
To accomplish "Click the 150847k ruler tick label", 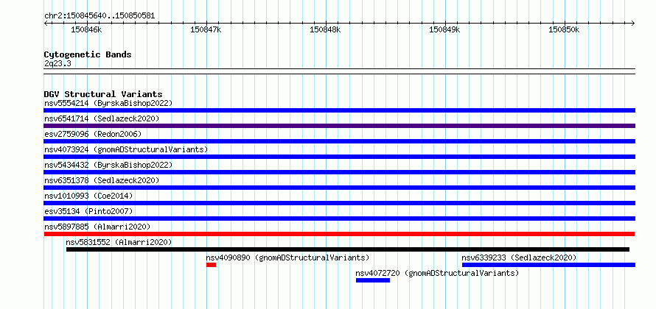I will pos(206,29).
